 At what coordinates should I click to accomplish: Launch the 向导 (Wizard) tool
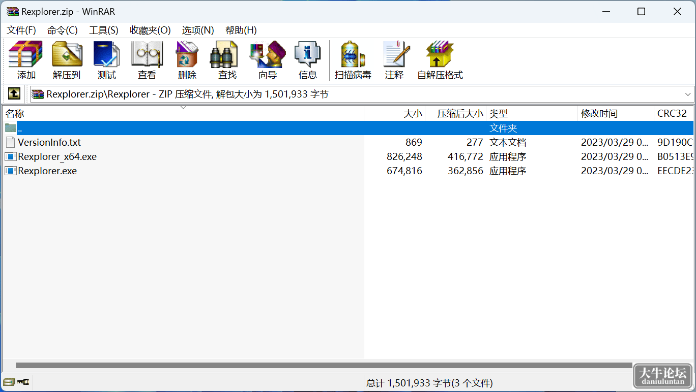pyautogui.click(x=268, y=60)
